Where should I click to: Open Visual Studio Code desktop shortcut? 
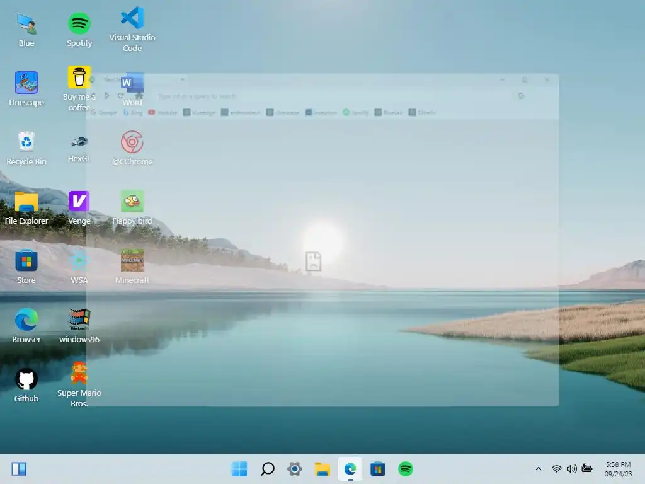coord(132,30)
